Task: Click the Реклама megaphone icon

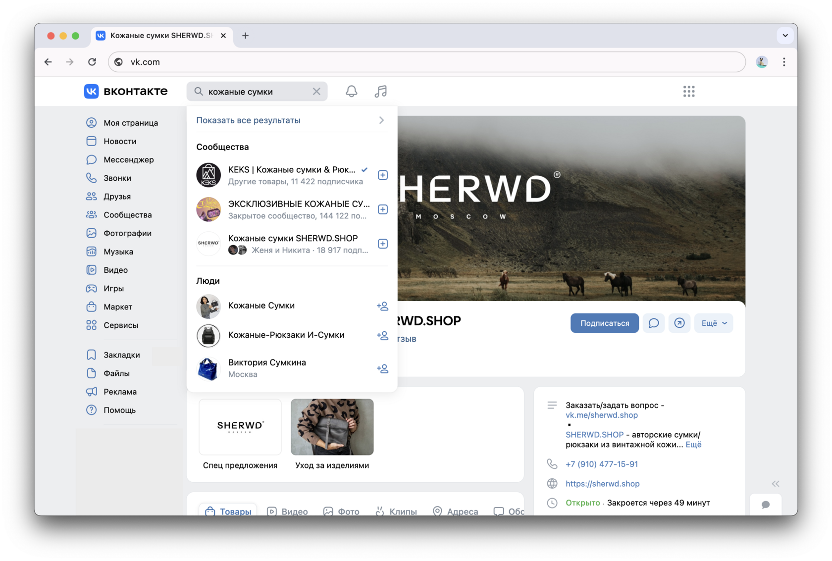Action: pos(91,392)
